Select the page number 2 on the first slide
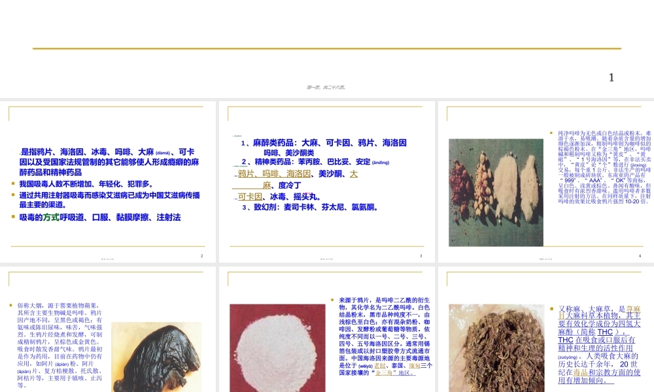This screenshot has width=654, height=392. tap(201, 256)
